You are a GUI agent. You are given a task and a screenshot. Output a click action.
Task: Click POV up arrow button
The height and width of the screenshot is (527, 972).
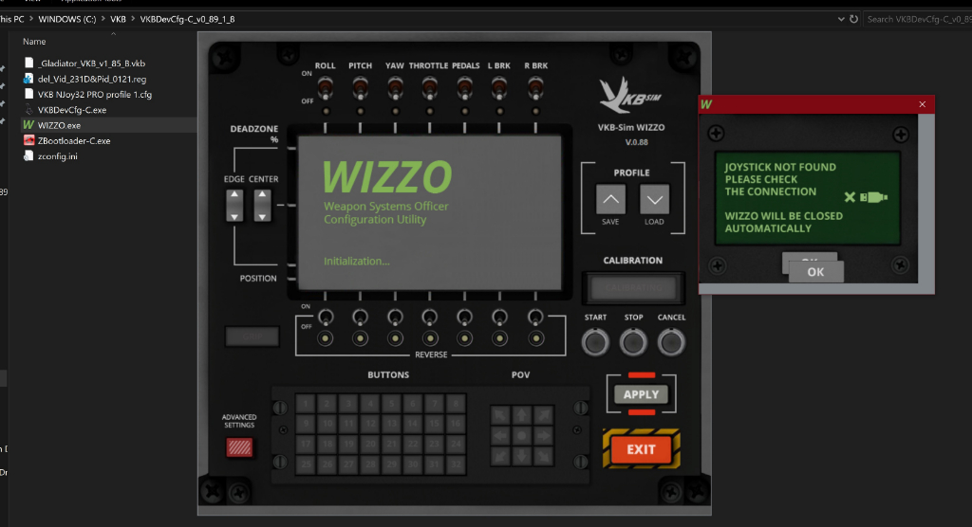tap(521, 415)
